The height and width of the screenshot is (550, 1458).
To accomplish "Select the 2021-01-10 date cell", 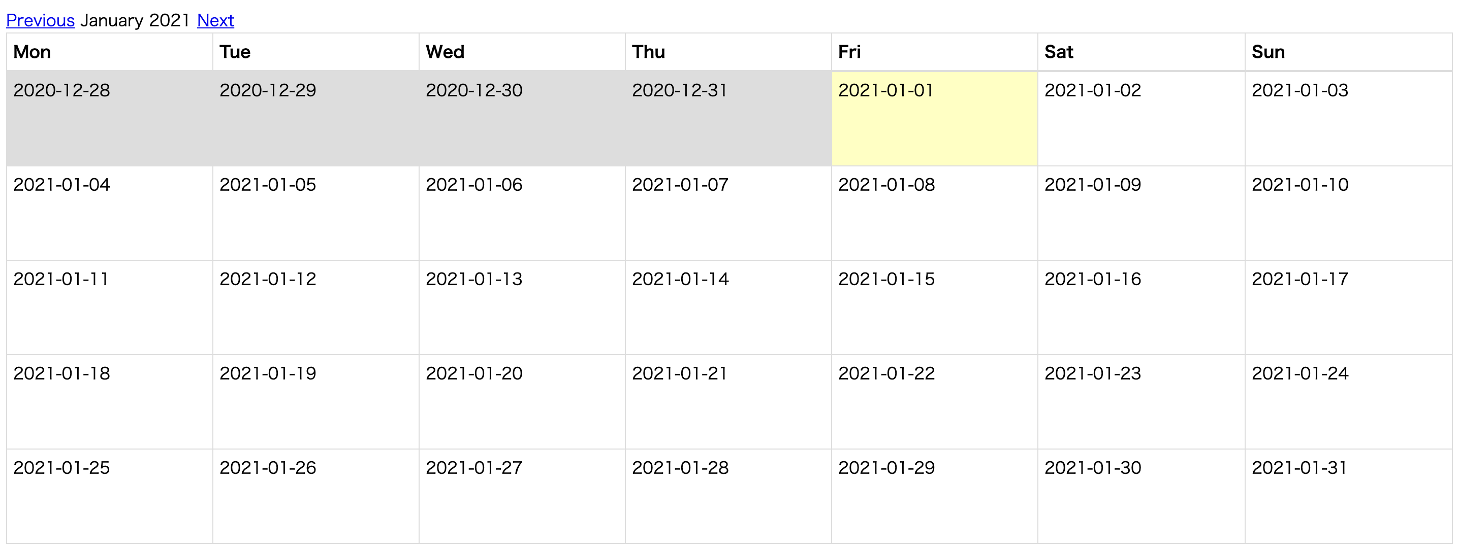I will click(1348, 213).
